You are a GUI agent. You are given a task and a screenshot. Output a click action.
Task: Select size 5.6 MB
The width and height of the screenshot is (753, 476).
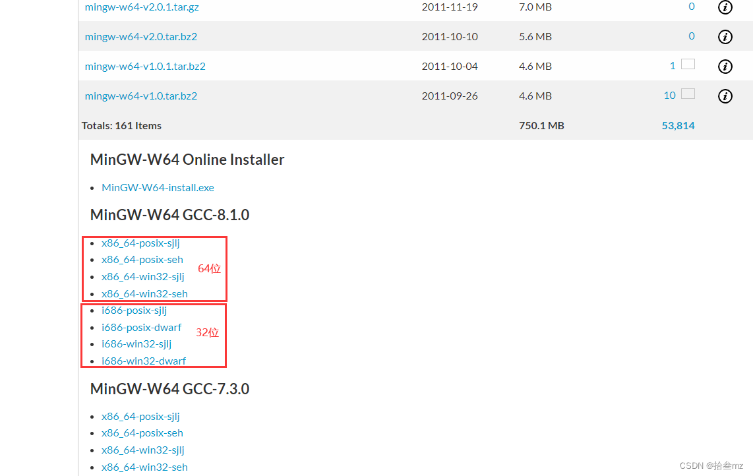tap(535, 36)
